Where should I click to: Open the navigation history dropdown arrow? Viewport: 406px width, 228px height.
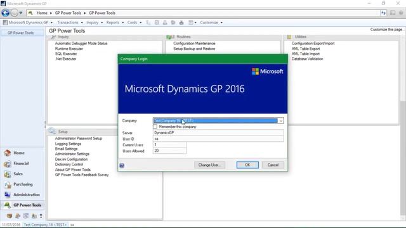pyautogui.click(x=21, y=13)
